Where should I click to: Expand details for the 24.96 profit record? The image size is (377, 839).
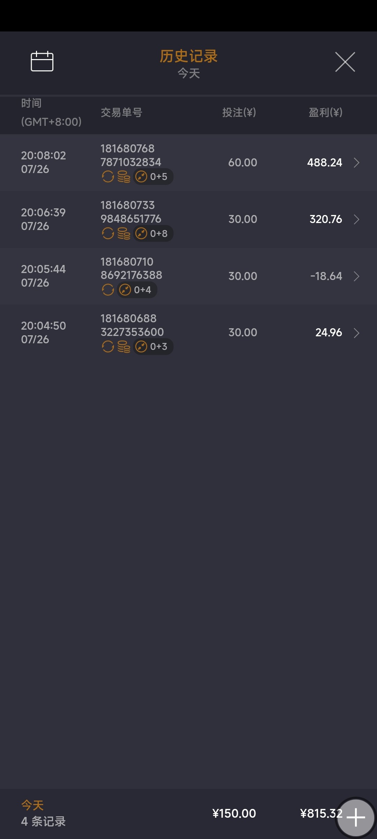(x=356, y=333)
